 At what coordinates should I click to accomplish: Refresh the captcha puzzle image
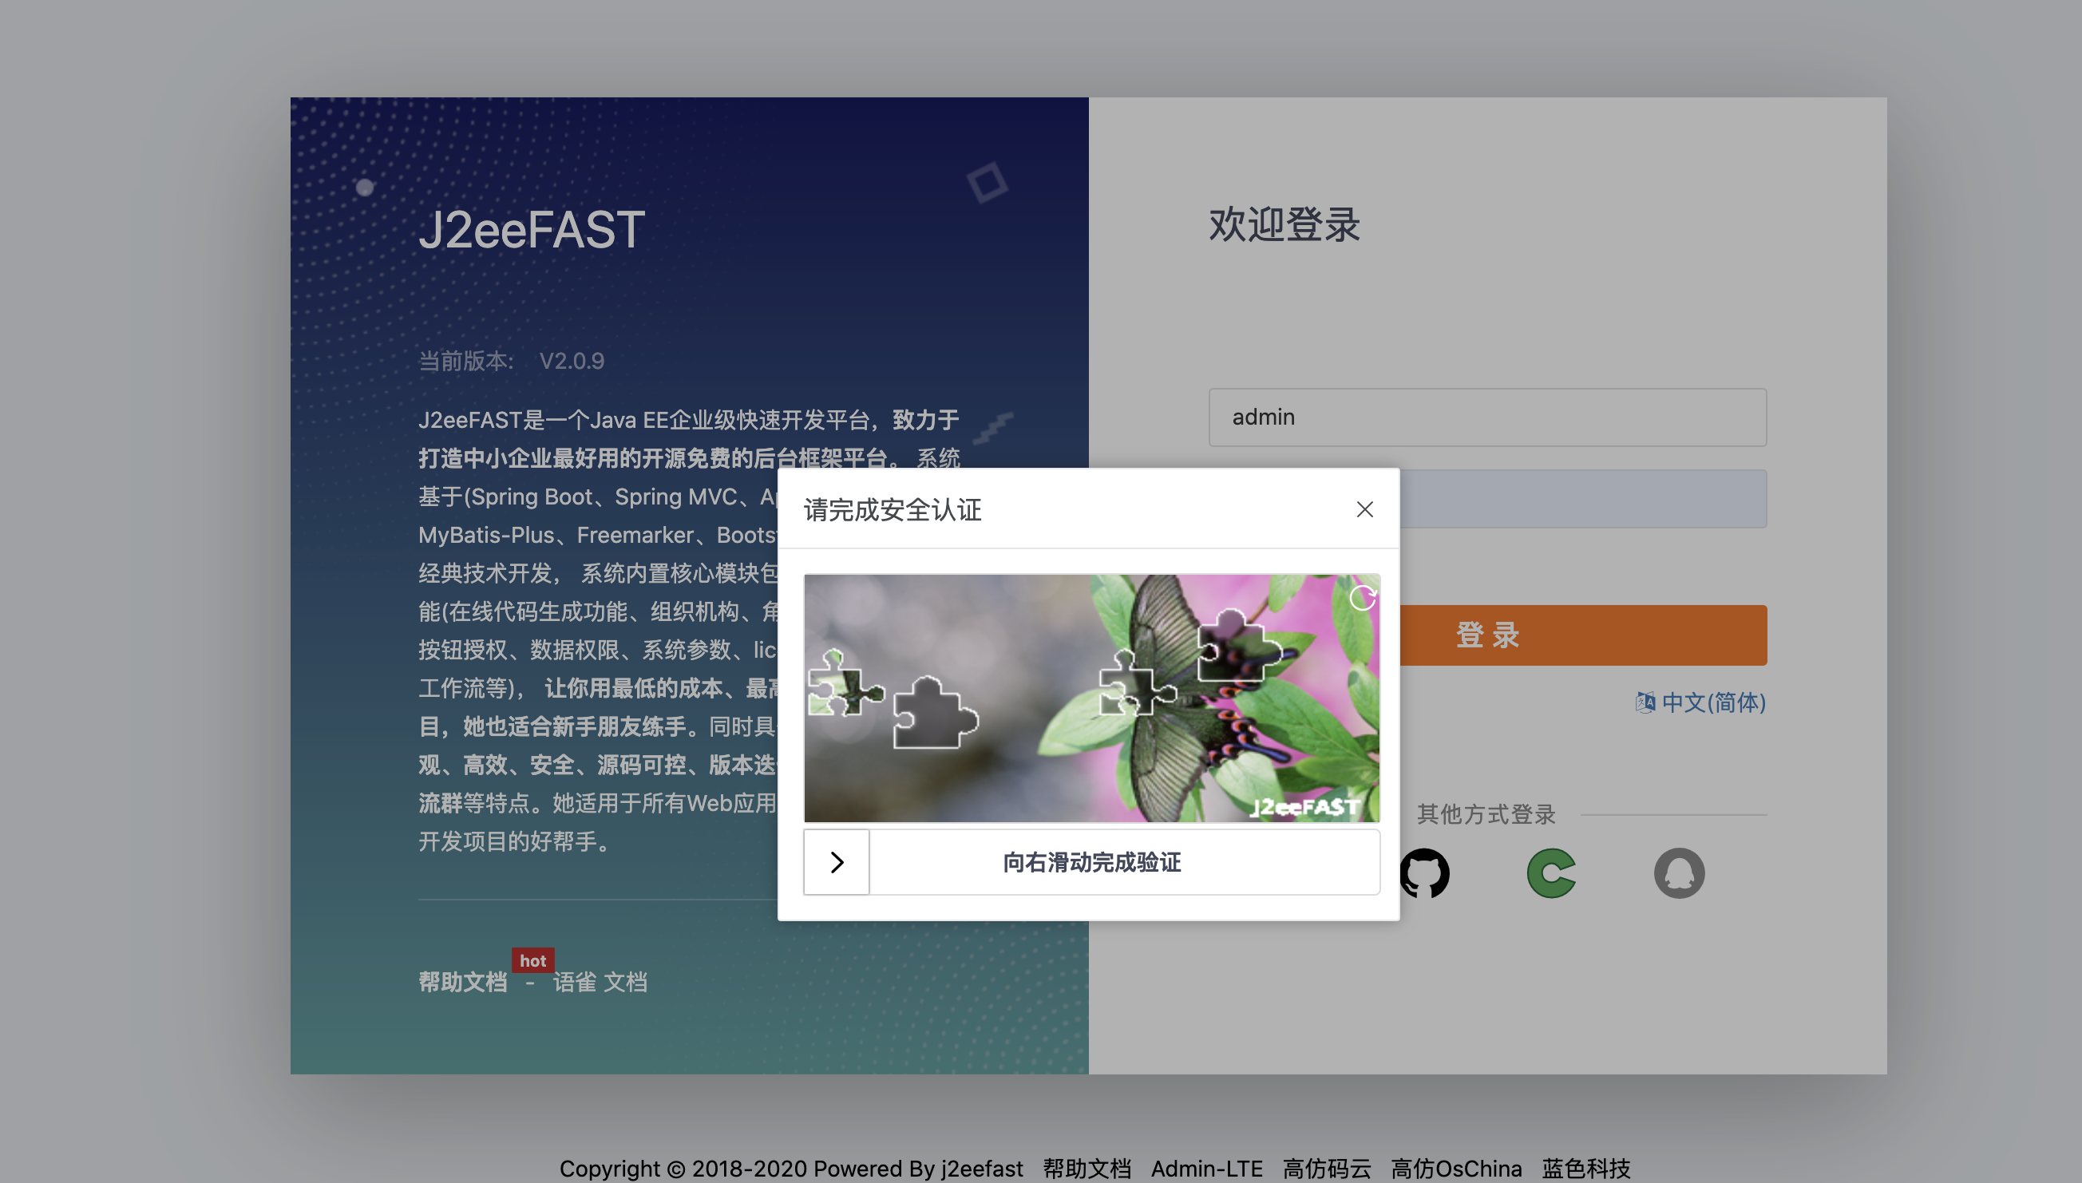point(1361,598)
